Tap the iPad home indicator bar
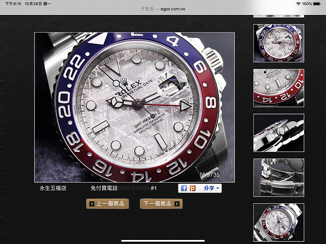Screen dimensions: 326x244 pos(163,241)
